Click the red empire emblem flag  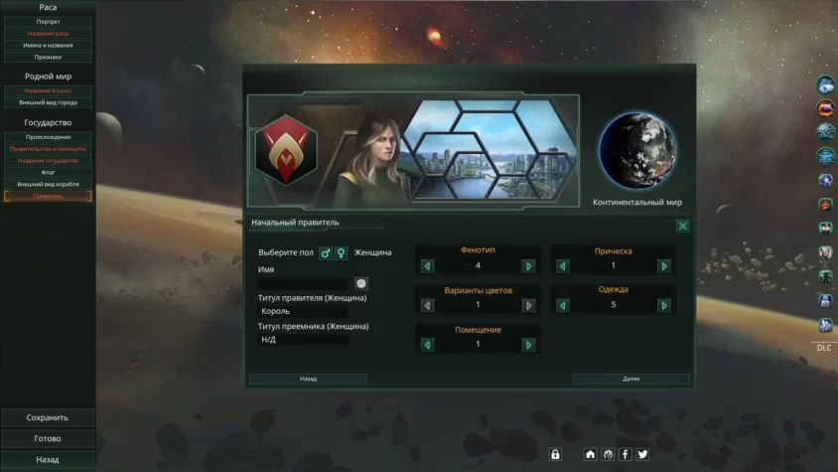(286, 150)
